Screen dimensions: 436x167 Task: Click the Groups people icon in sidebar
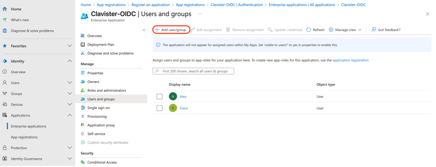point(5,93)
